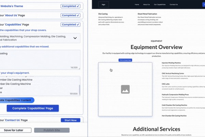Viewport: 205px width, 137px height.
Task: Click the image placeholder icon
Action: point(125,89)
